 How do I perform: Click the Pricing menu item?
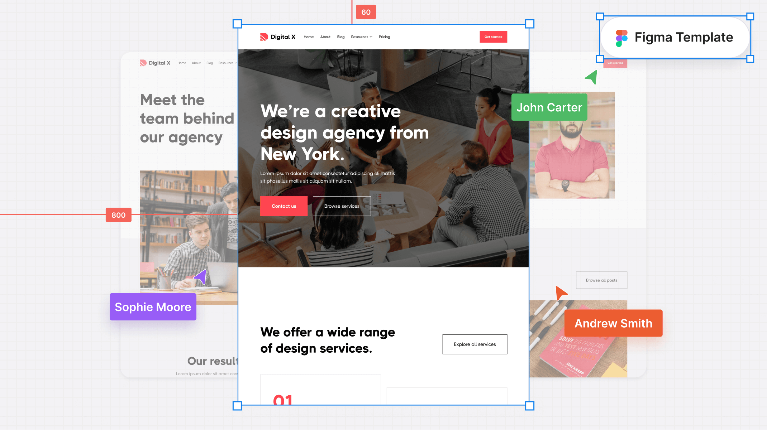click(384, 37)
